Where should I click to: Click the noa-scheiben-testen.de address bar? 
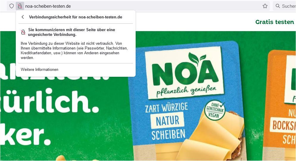(x=143, y=6)
